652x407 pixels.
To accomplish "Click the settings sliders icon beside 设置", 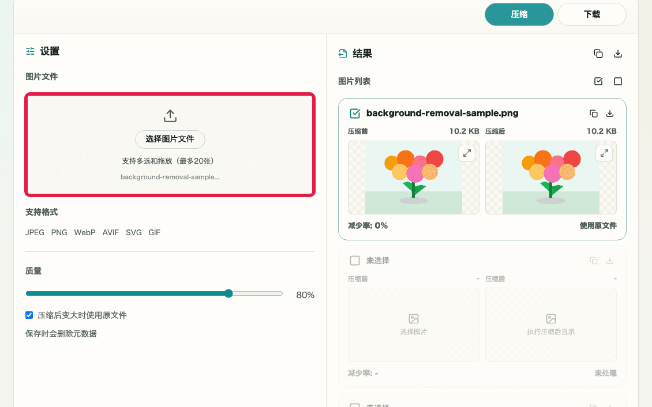I will pos(31,51).
